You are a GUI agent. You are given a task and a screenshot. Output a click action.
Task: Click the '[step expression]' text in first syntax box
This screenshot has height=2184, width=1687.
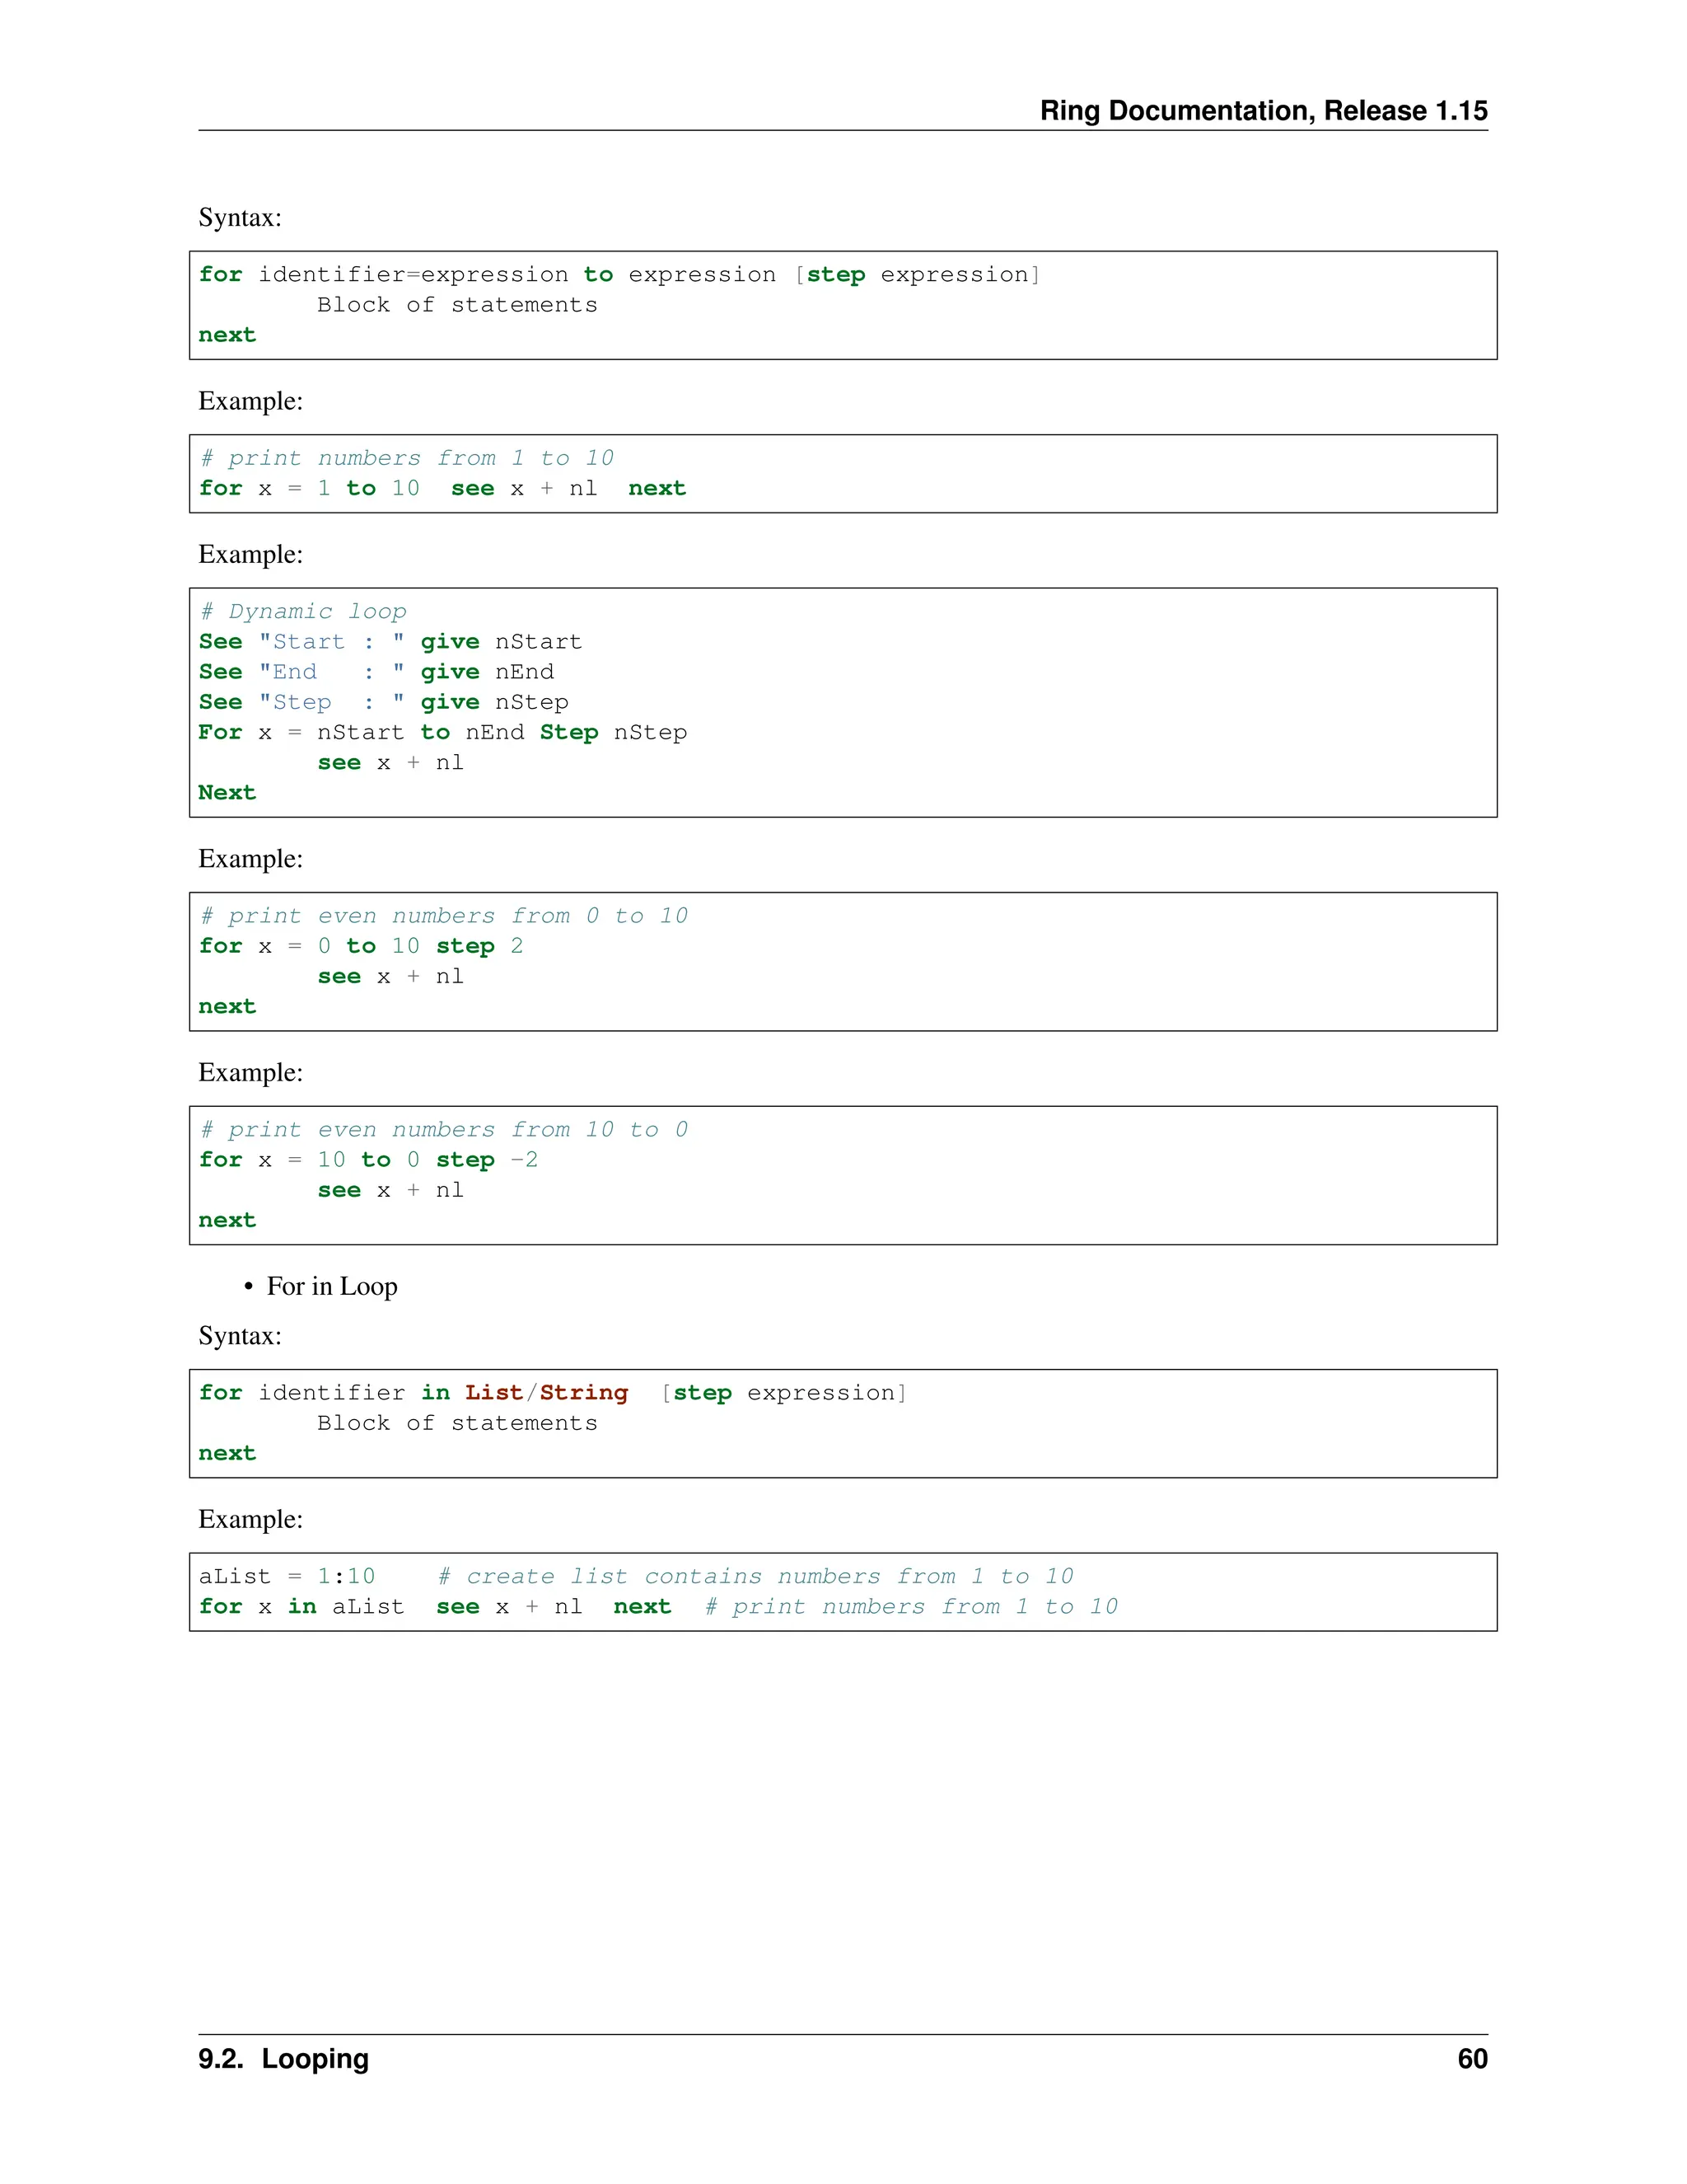917,274
